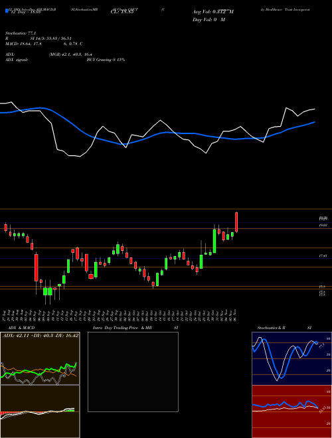The width and height of the screenshot is (332, 438).
Task: Click the 'Intra Day Trading Price & MR SI' title
Action: coord(135,328)
